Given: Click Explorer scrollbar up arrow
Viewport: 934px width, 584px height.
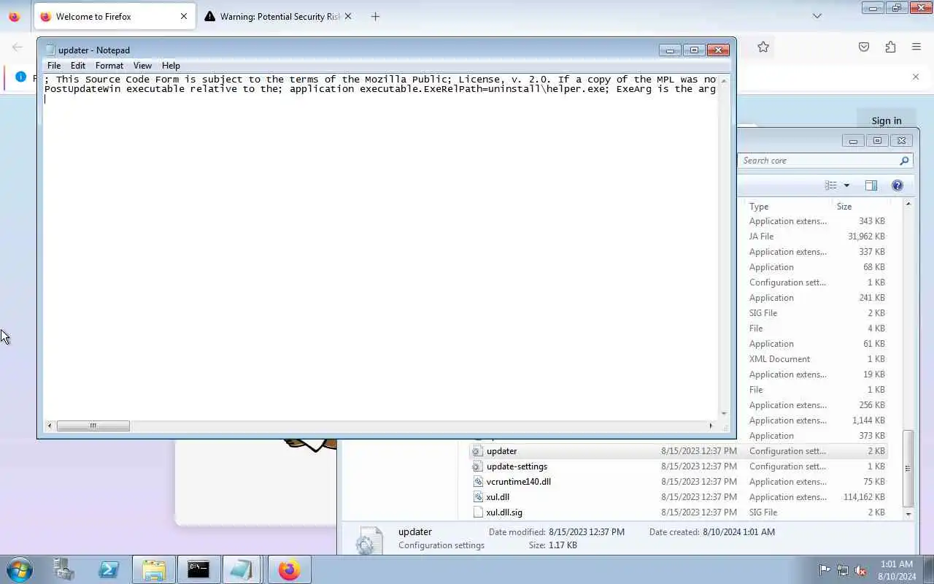Looking at the screenshot, I should pos(908,204).
